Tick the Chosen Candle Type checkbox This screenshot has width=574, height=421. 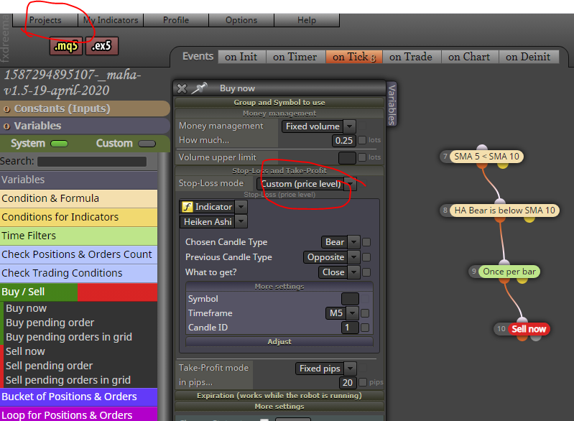pos(366,242)
